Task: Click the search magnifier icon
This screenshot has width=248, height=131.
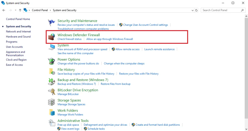Action: [242, 10]
